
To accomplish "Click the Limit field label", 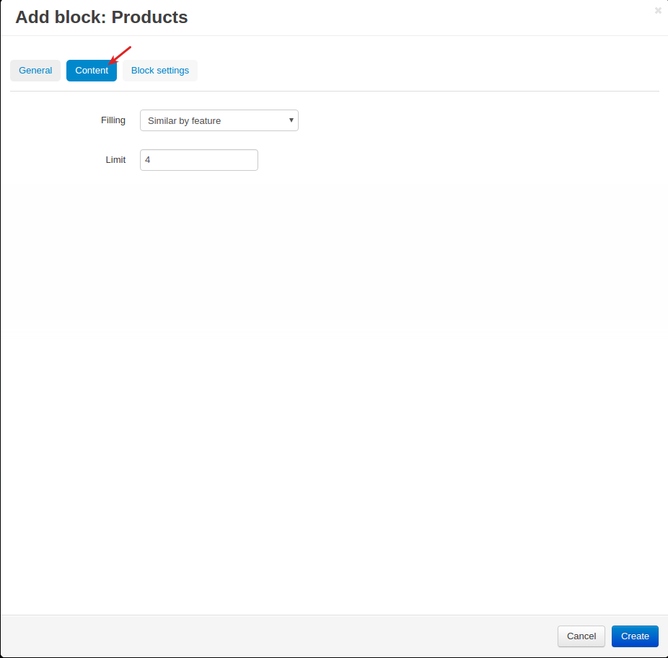I will 115,160.
